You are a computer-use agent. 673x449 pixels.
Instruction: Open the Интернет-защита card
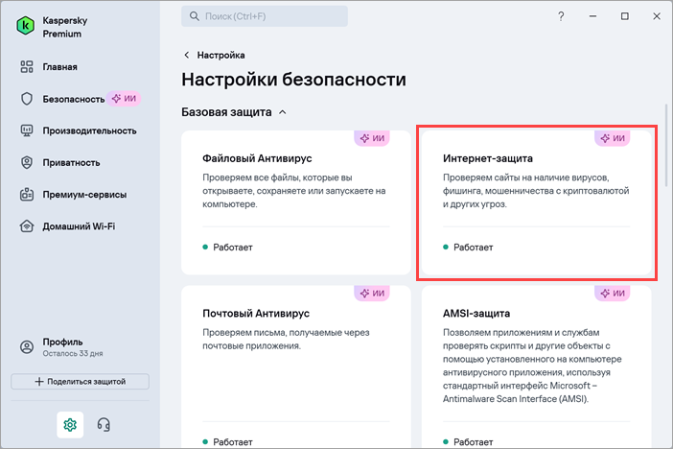(x=537, y=202)
